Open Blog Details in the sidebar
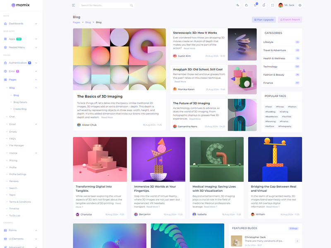 20,102
